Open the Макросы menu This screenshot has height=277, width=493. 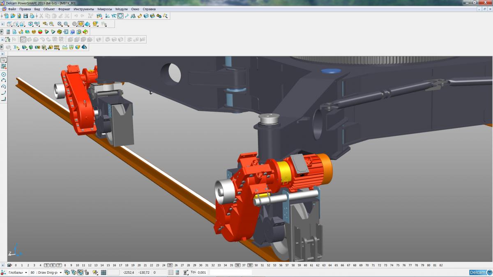105,9
